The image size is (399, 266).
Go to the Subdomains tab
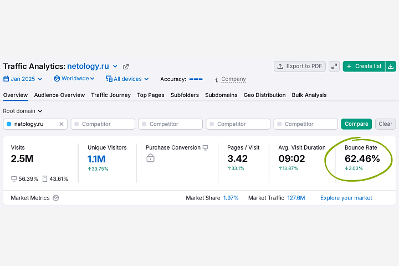[221, 95]
